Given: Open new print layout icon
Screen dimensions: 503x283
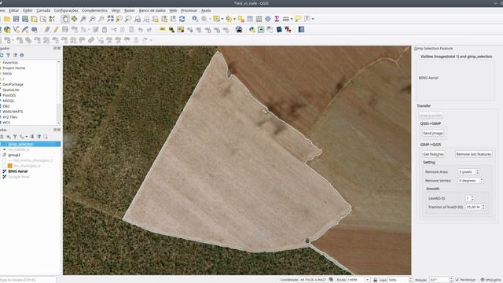Looking at the screenshot, I should tap(34, 19).
